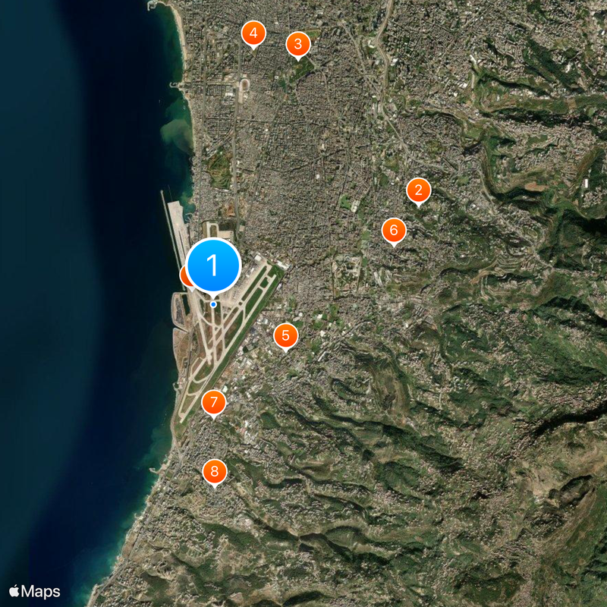Tap the orange pin labeled 4
This screenshot has height=607, width=607.
[253, 33]
